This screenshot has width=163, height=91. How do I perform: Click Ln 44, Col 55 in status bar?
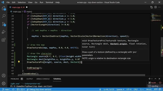click(x=109, y=89)
